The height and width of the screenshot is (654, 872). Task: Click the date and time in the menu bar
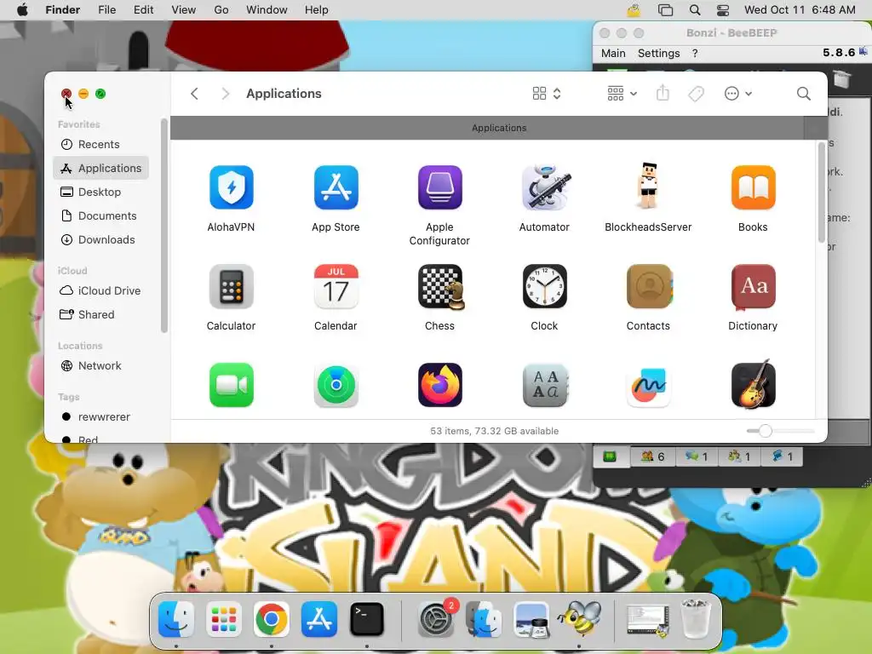(x=800, y=10)
